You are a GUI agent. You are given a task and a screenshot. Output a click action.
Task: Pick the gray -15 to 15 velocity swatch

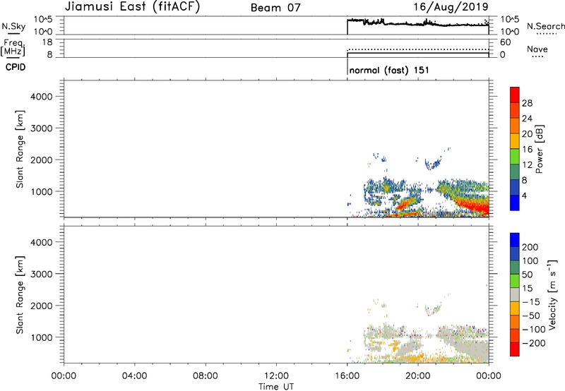[x=515, y=294]
